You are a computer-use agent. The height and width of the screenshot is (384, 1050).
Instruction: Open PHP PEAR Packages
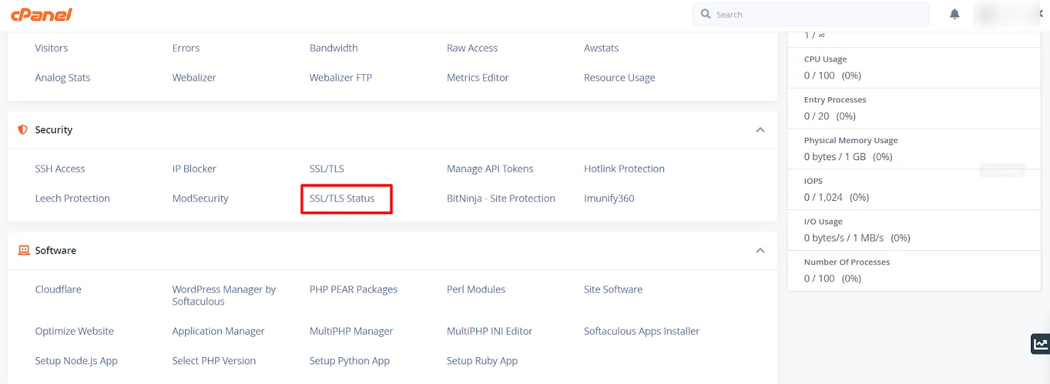pos(354,289)
